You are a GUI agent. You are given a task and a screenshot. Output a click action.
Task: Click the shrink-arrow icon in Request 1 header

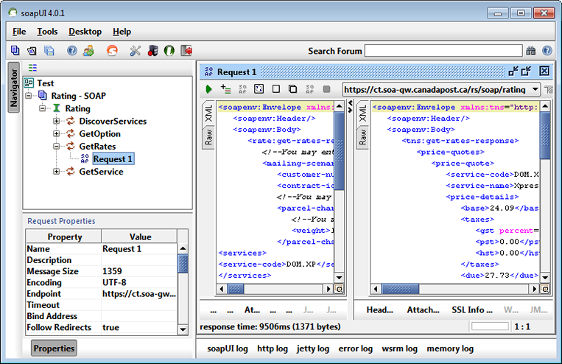tap(513, 71)
